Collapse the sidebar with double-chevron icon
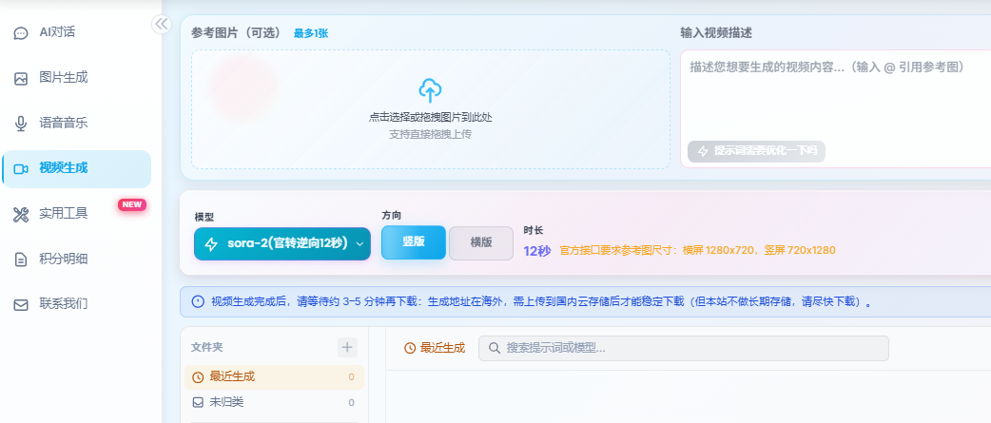Image resolution: width=991 pixels, height=423 pixels. pyautogui.click(x=162, y=24)
